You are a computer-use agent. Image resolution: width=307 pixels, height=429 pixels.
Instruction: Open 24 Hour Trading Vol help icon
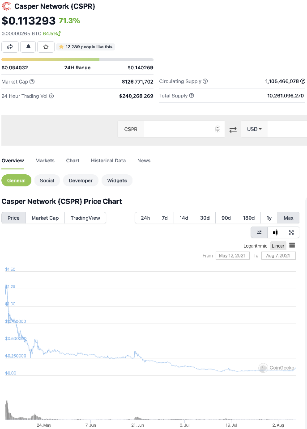tap(51, 96)
